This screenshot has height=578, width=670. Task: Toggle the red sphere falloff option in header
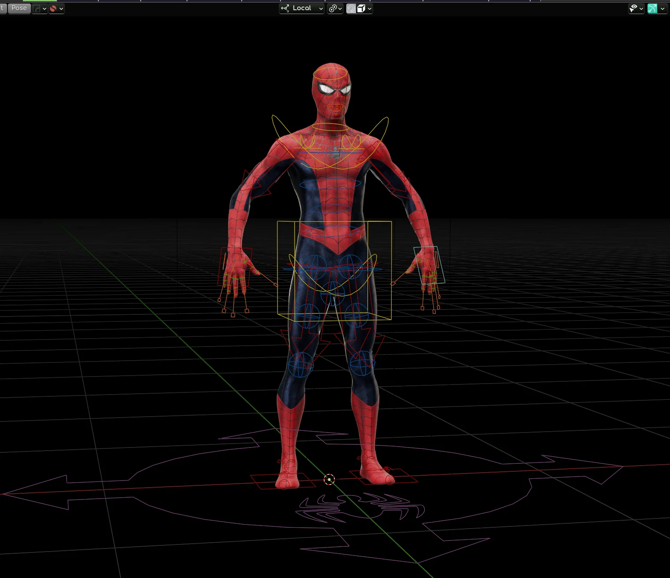53,8
